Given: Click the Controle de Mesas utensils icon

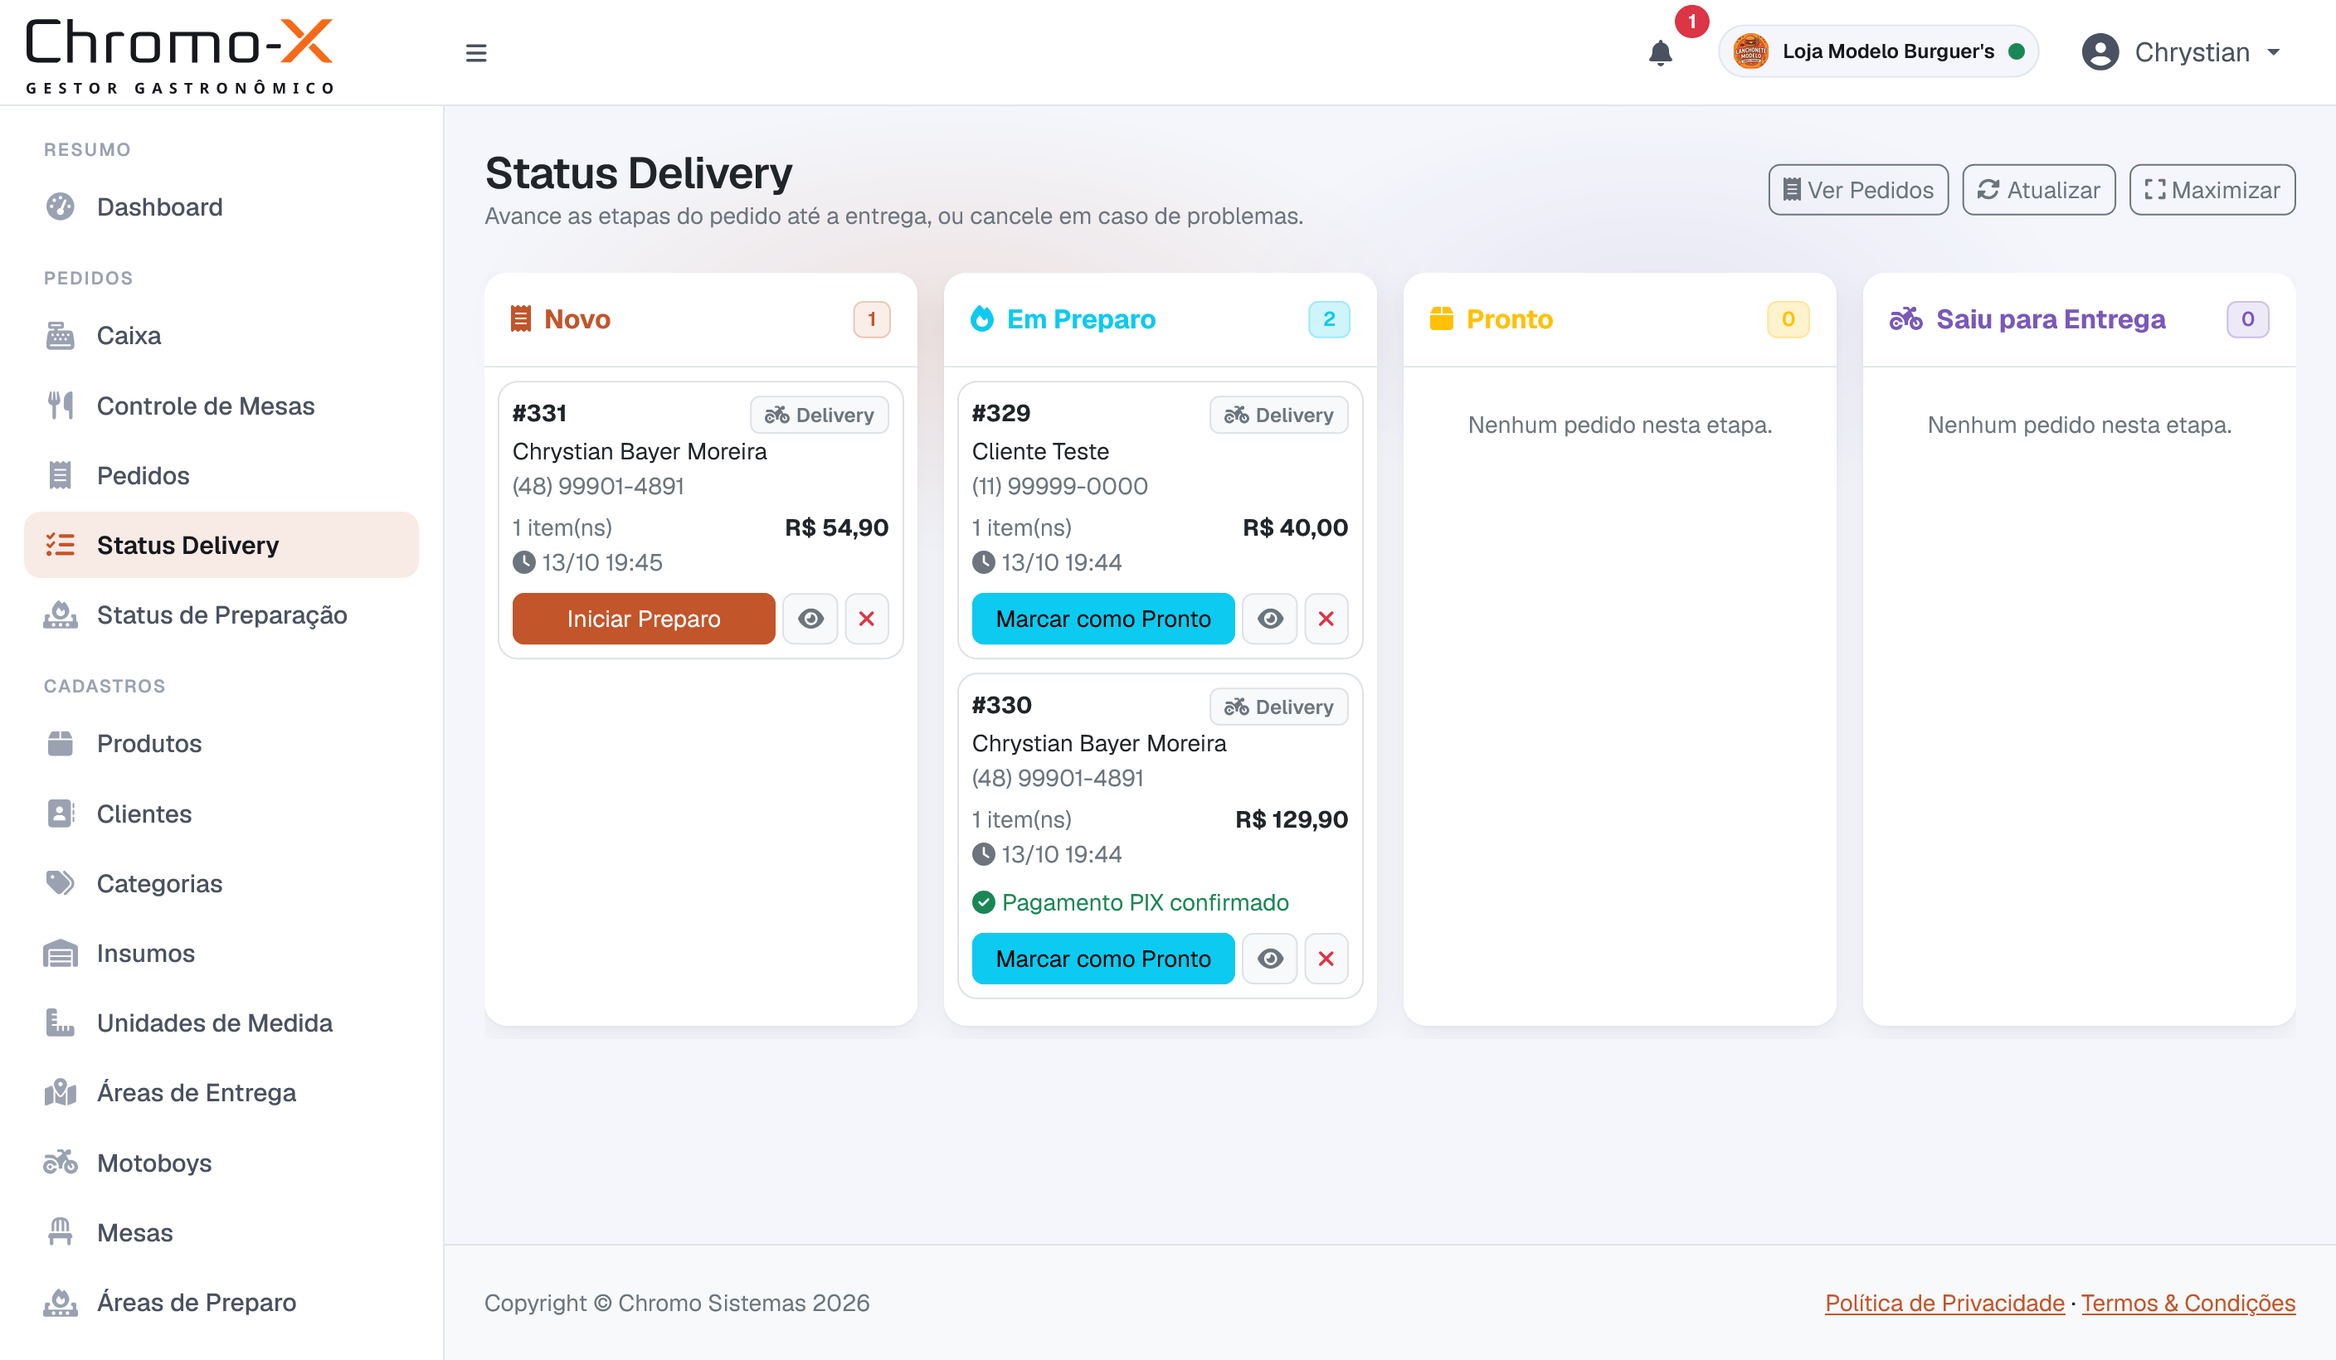Looking at the screenshot, I should coord(61,406).
